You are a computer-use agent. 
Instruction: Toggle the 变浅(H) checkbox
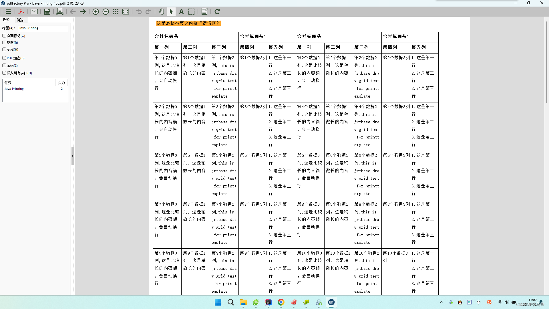4,49
